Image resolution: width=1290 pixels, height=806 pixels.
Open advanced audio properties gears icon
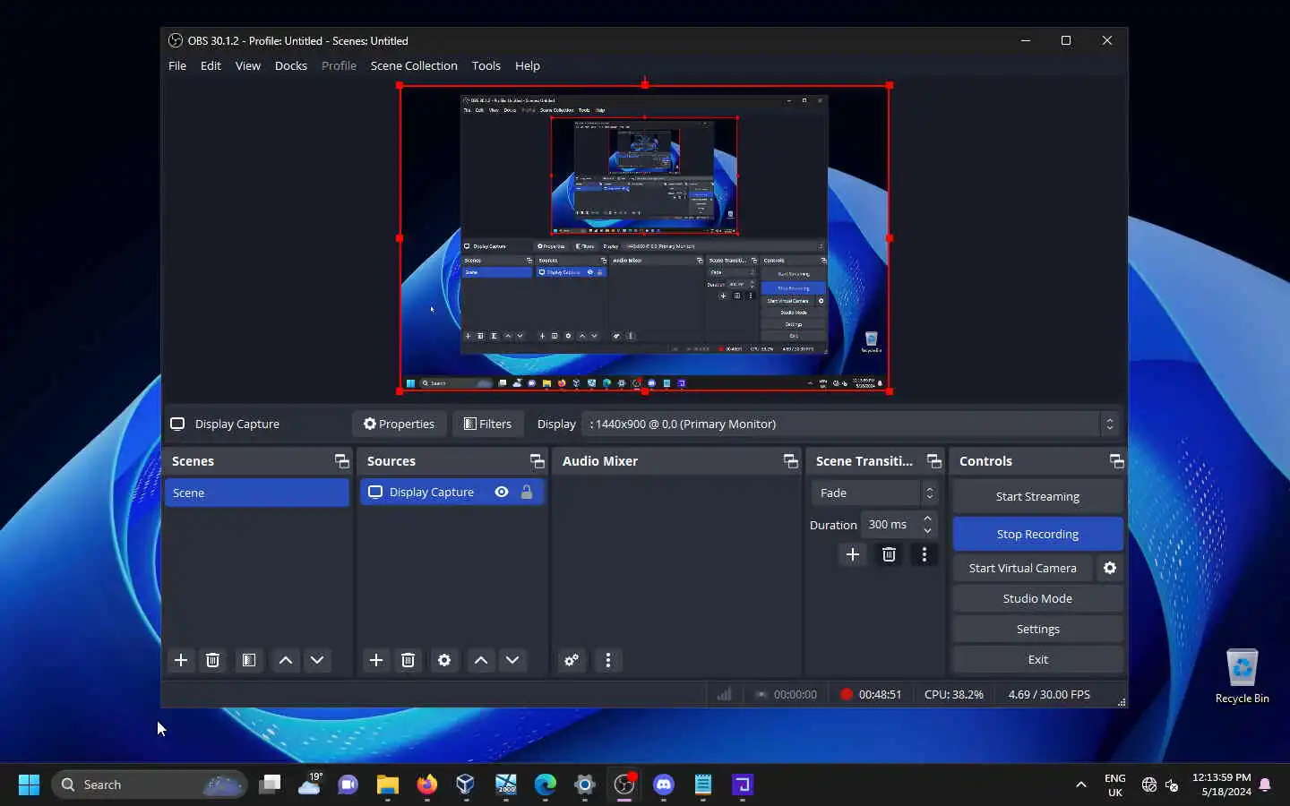click(x=572, y=660)
